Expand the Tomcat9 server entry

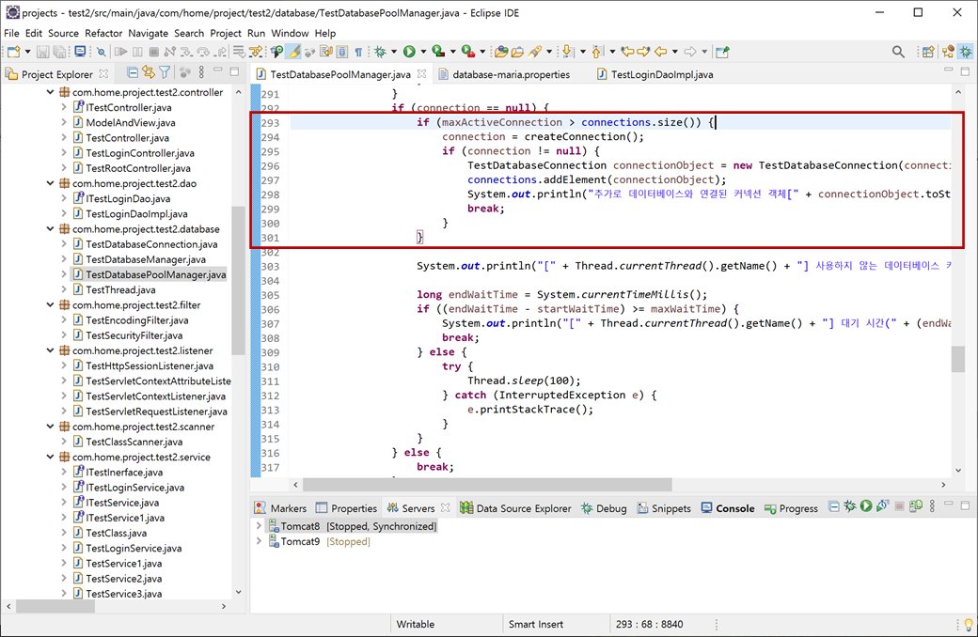[x=259, y=541]
